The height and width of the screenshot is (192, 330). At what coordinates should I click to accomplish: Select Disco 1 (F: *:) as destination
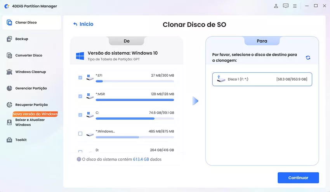[262, 79]
